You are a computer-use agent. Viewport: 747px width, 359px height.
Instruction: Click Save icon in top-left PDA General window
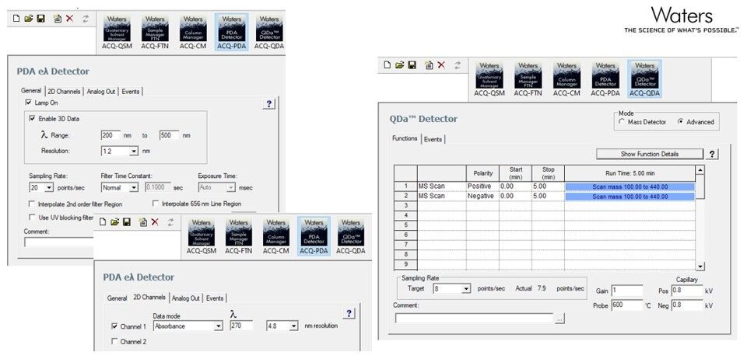41,19
